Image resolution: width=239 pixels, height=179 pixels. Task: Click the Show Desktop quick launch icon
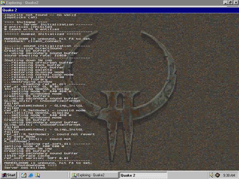point(24,175)
